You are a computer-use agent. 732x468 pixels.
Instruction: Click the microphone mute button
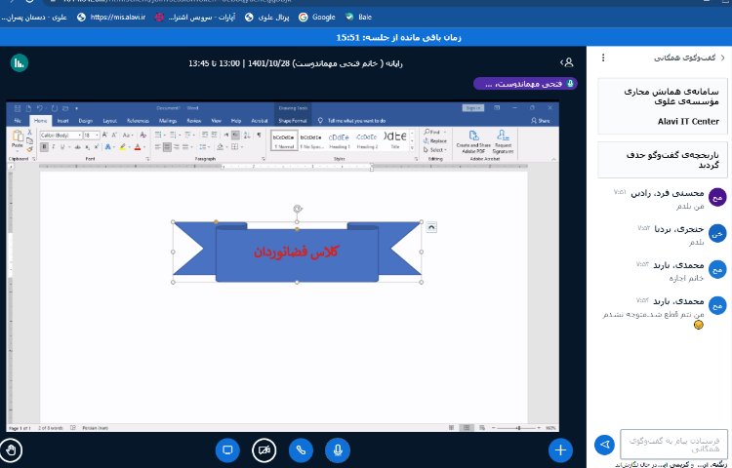coord(338,449)
